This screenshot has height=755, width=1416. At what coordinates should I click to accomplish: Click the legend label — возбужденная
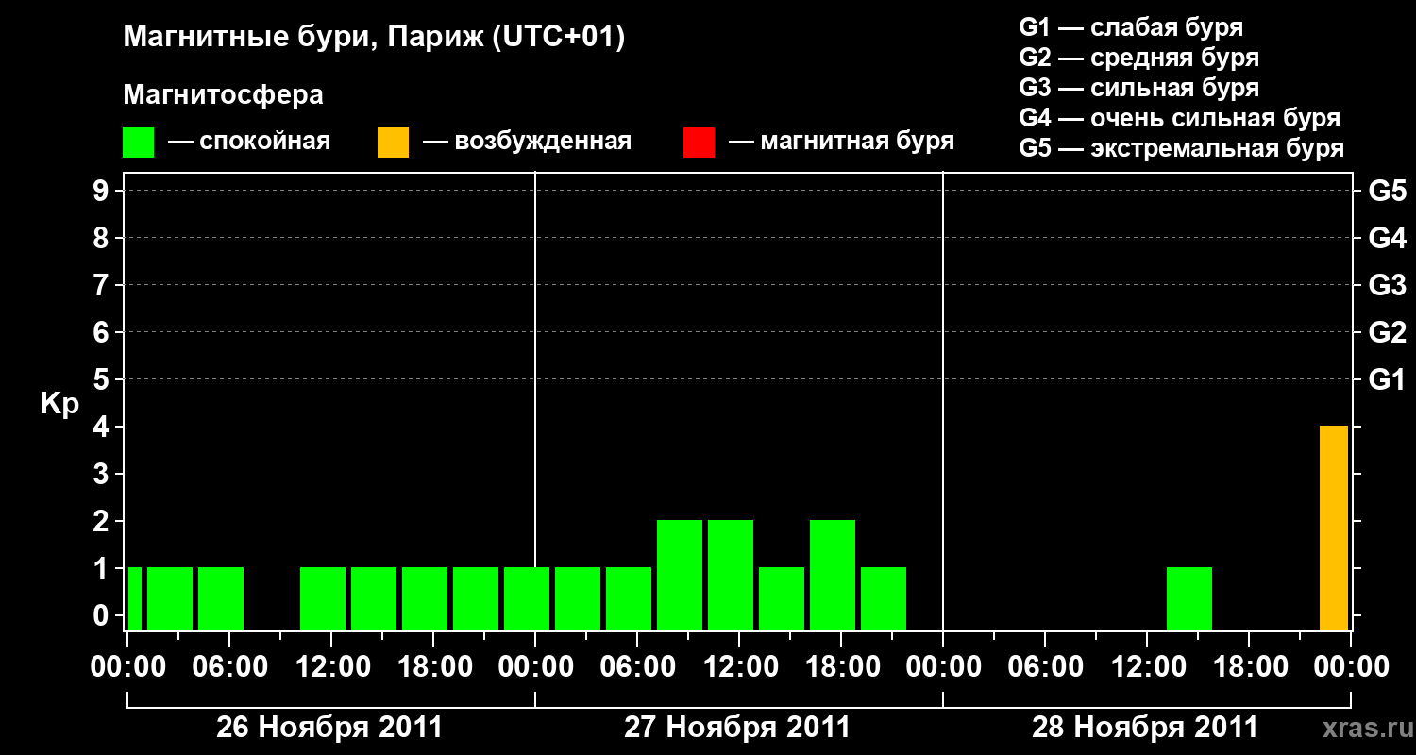(527, 143)
